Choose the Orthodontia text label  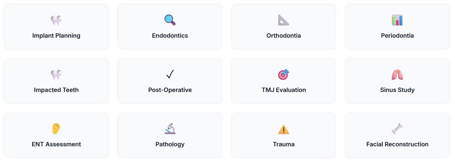[x=284, y=35]
